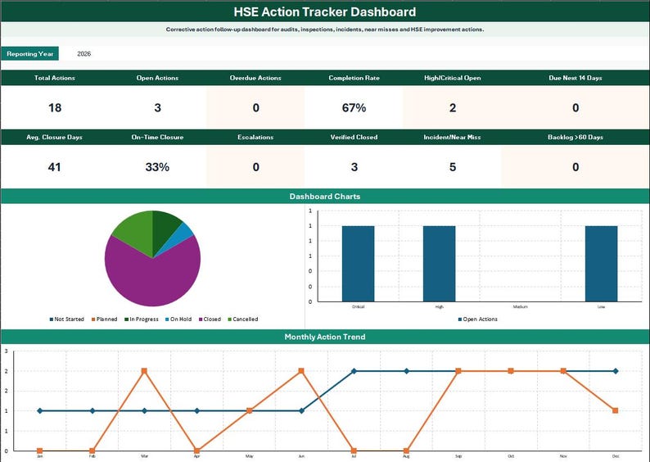Select the High bar in bar chart
Screen dimensions: 650x462
click(439, 264)
